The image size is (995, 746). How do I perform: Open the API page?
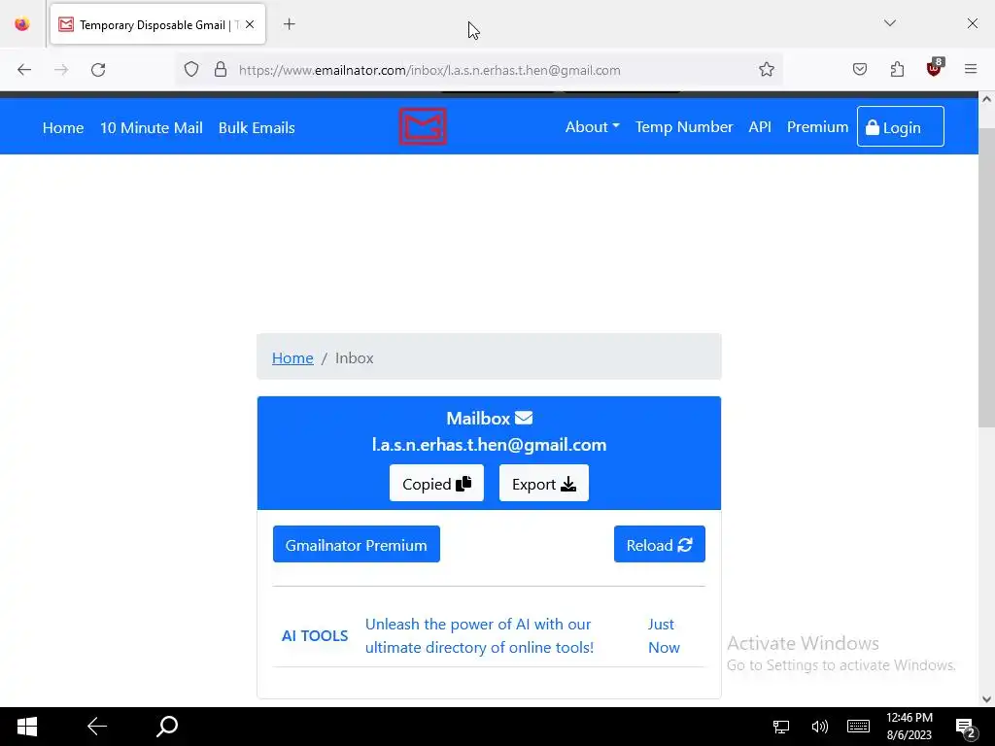tap(760, 127)
